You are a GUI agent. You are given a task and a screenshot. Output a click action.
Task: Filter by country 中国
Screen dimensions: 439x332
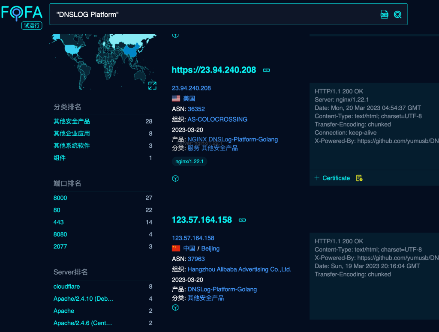(x=189, y=248)
